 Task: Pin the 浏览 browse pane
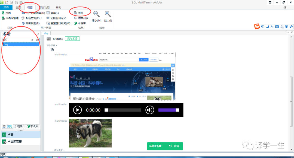[32, 40]
